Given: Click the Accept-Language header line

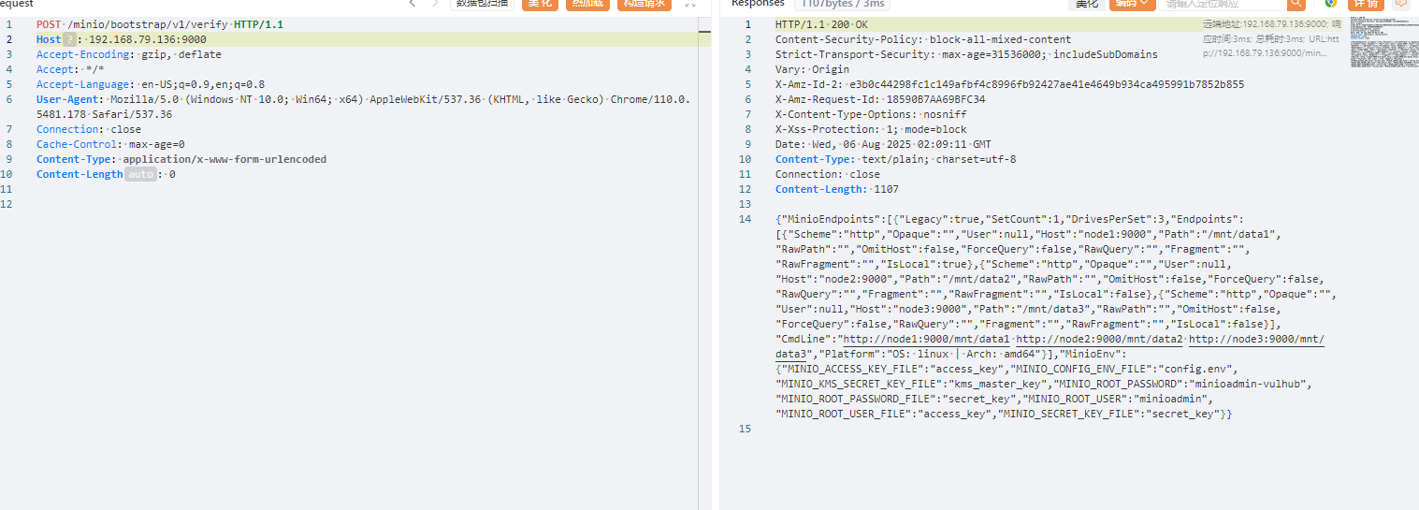Looking at the screenshot, I should click(151, 84).
